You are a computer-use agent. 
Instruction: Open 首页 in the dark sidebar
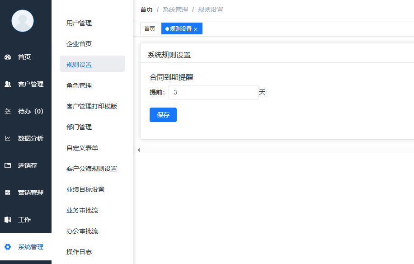pyautogui.click(x=26, y=57)
